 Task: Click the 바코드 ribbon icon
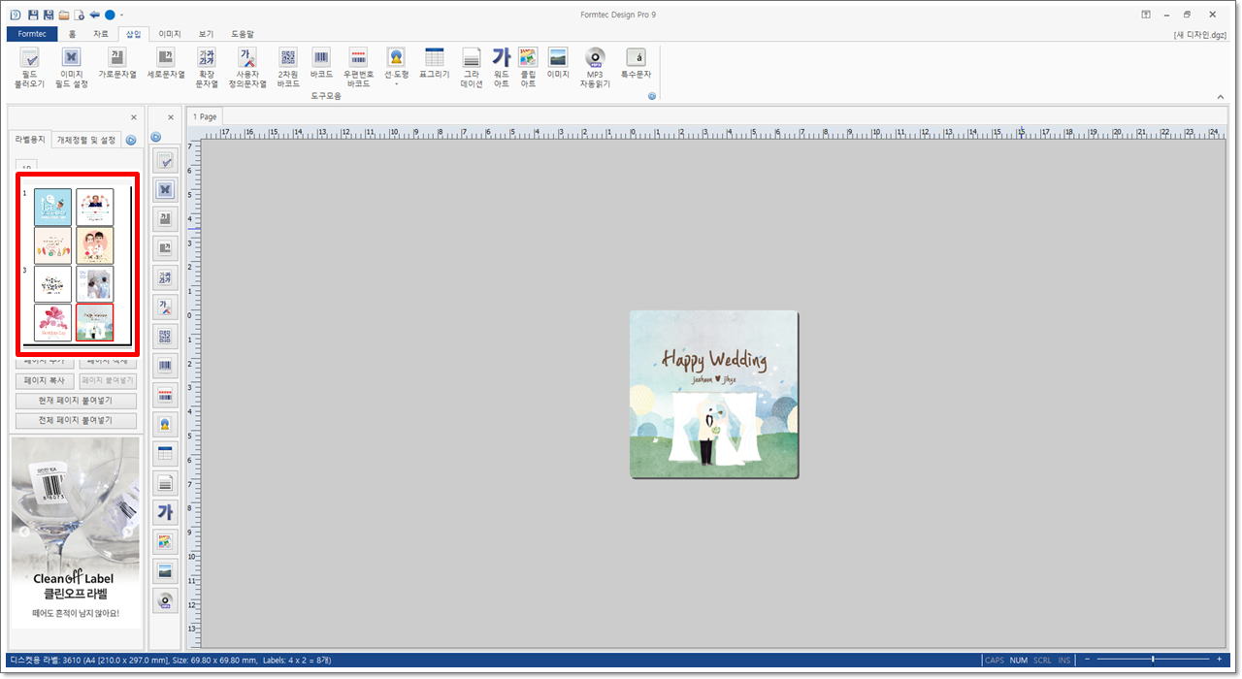321,63
